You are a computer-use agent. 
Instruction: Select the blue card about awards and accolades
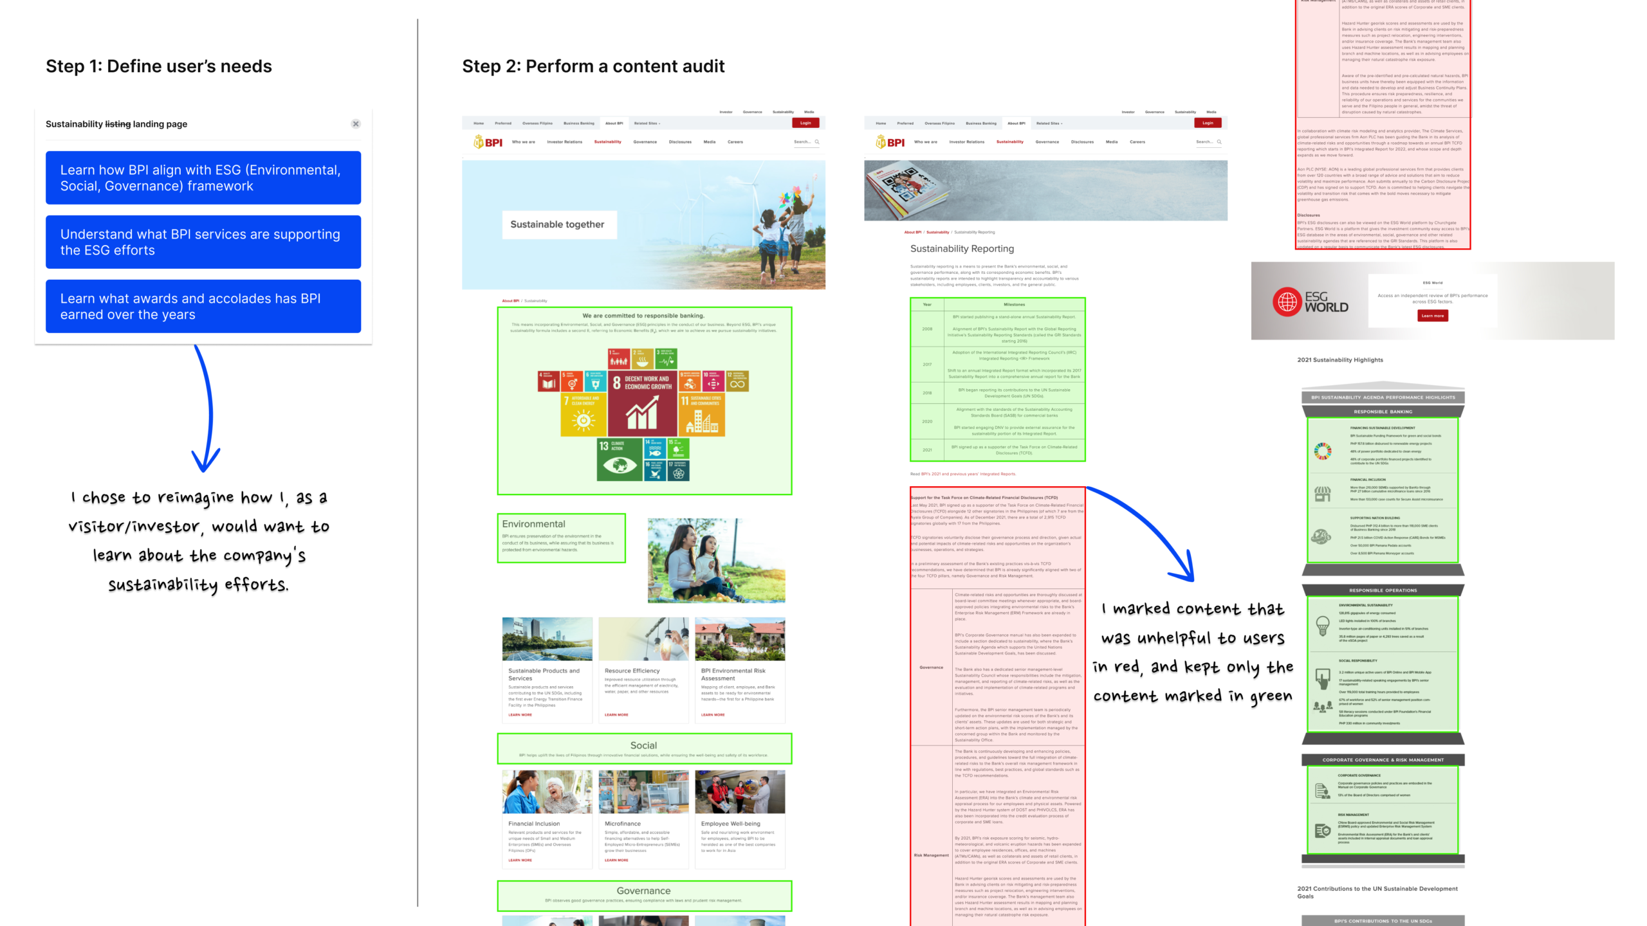pos(203,306)
